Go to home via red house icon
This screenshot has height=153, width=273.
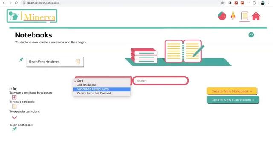click(x=256, y=16)
